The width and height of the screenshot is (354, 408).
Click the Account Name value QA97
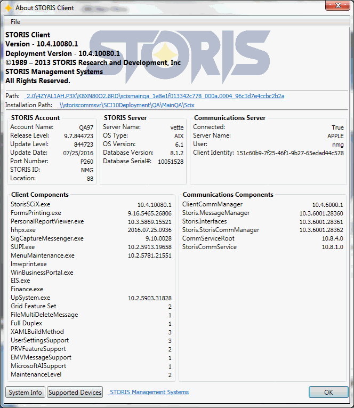(x=86, y=127)
